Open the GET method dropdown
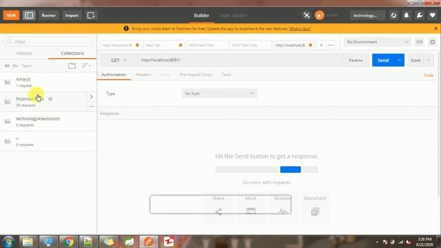441x248 pixels. click(x=119, y=60)
